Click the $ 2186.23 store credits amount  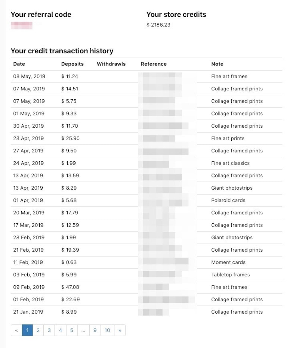click(158, 25)
